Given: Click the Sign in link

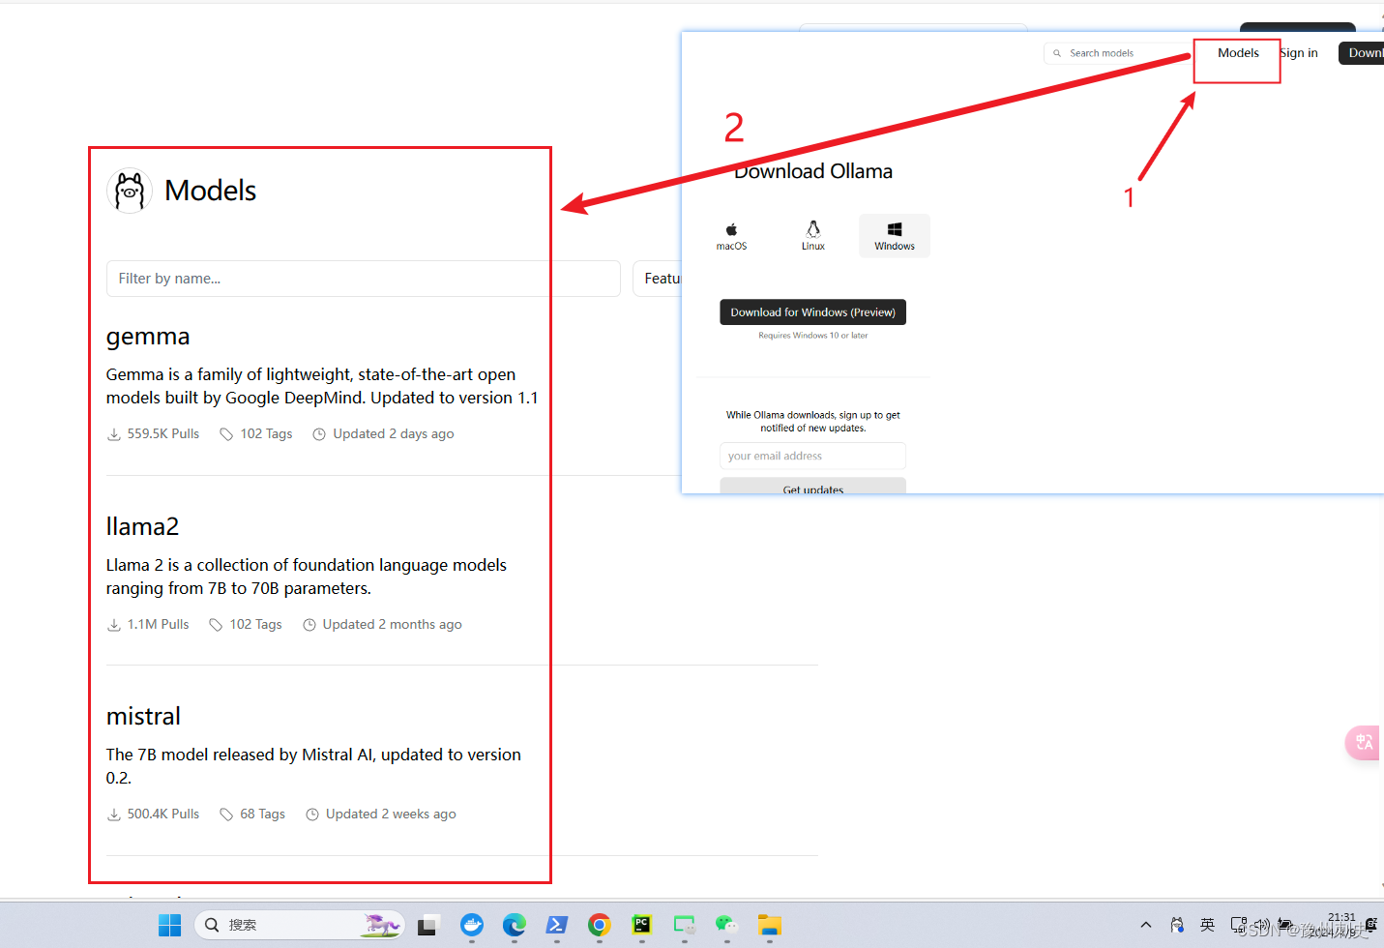Looking at the screenshot, I should (1299, 53).
